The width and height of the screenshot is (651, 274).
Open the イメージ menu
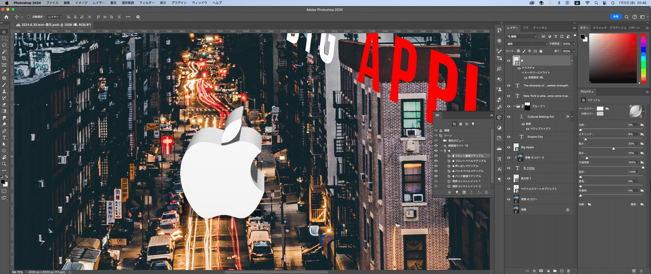[x=81, y=3]
